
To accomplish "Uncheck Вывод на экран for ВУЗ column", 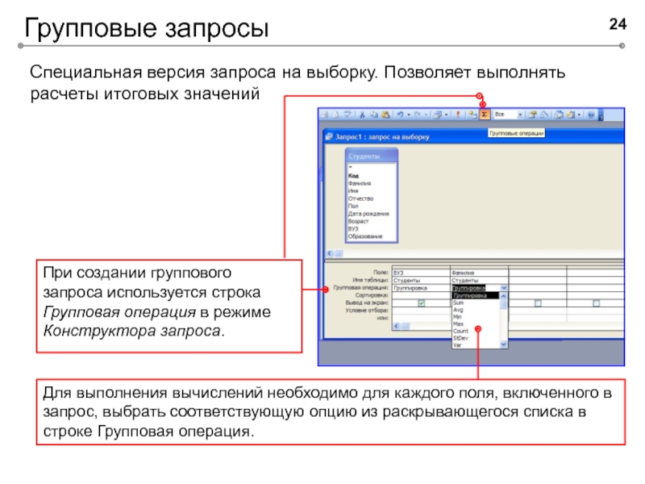I will tap(421, 303).
